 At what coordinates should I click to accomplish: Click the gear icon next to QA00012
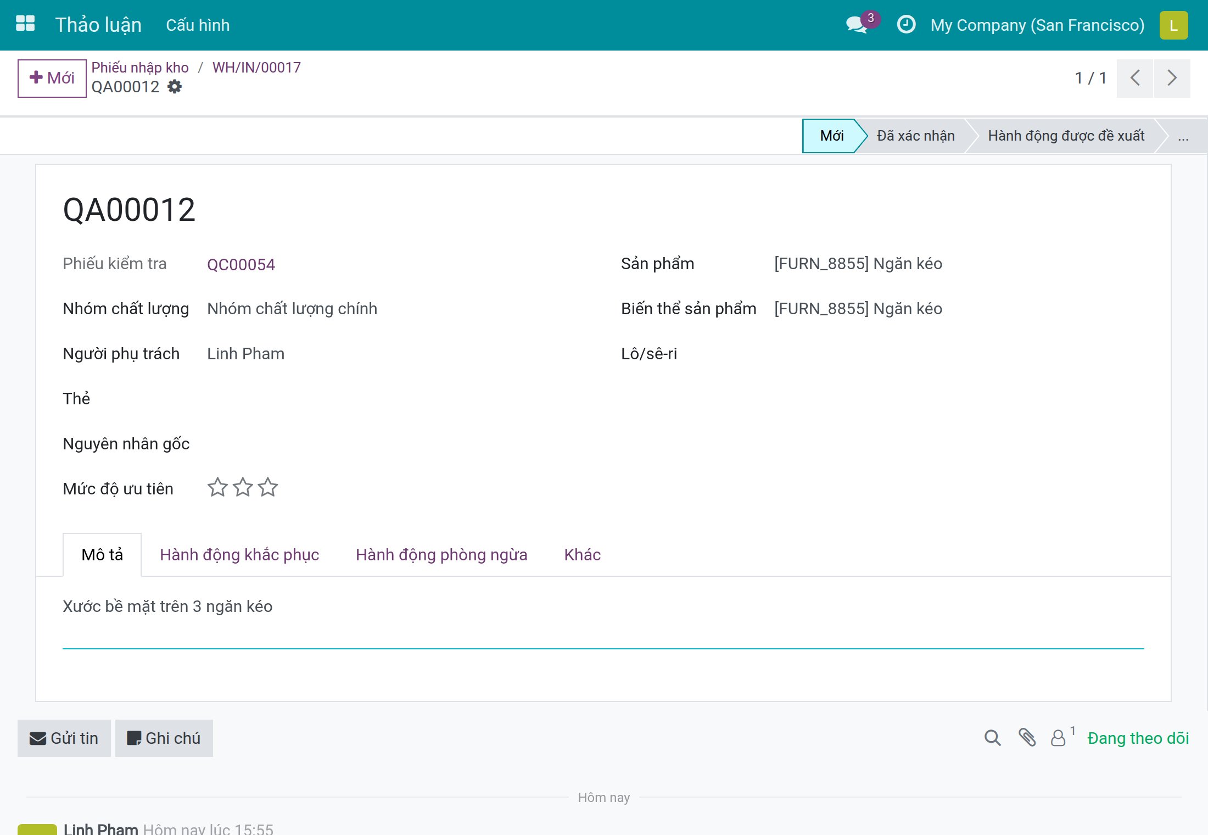175,87
